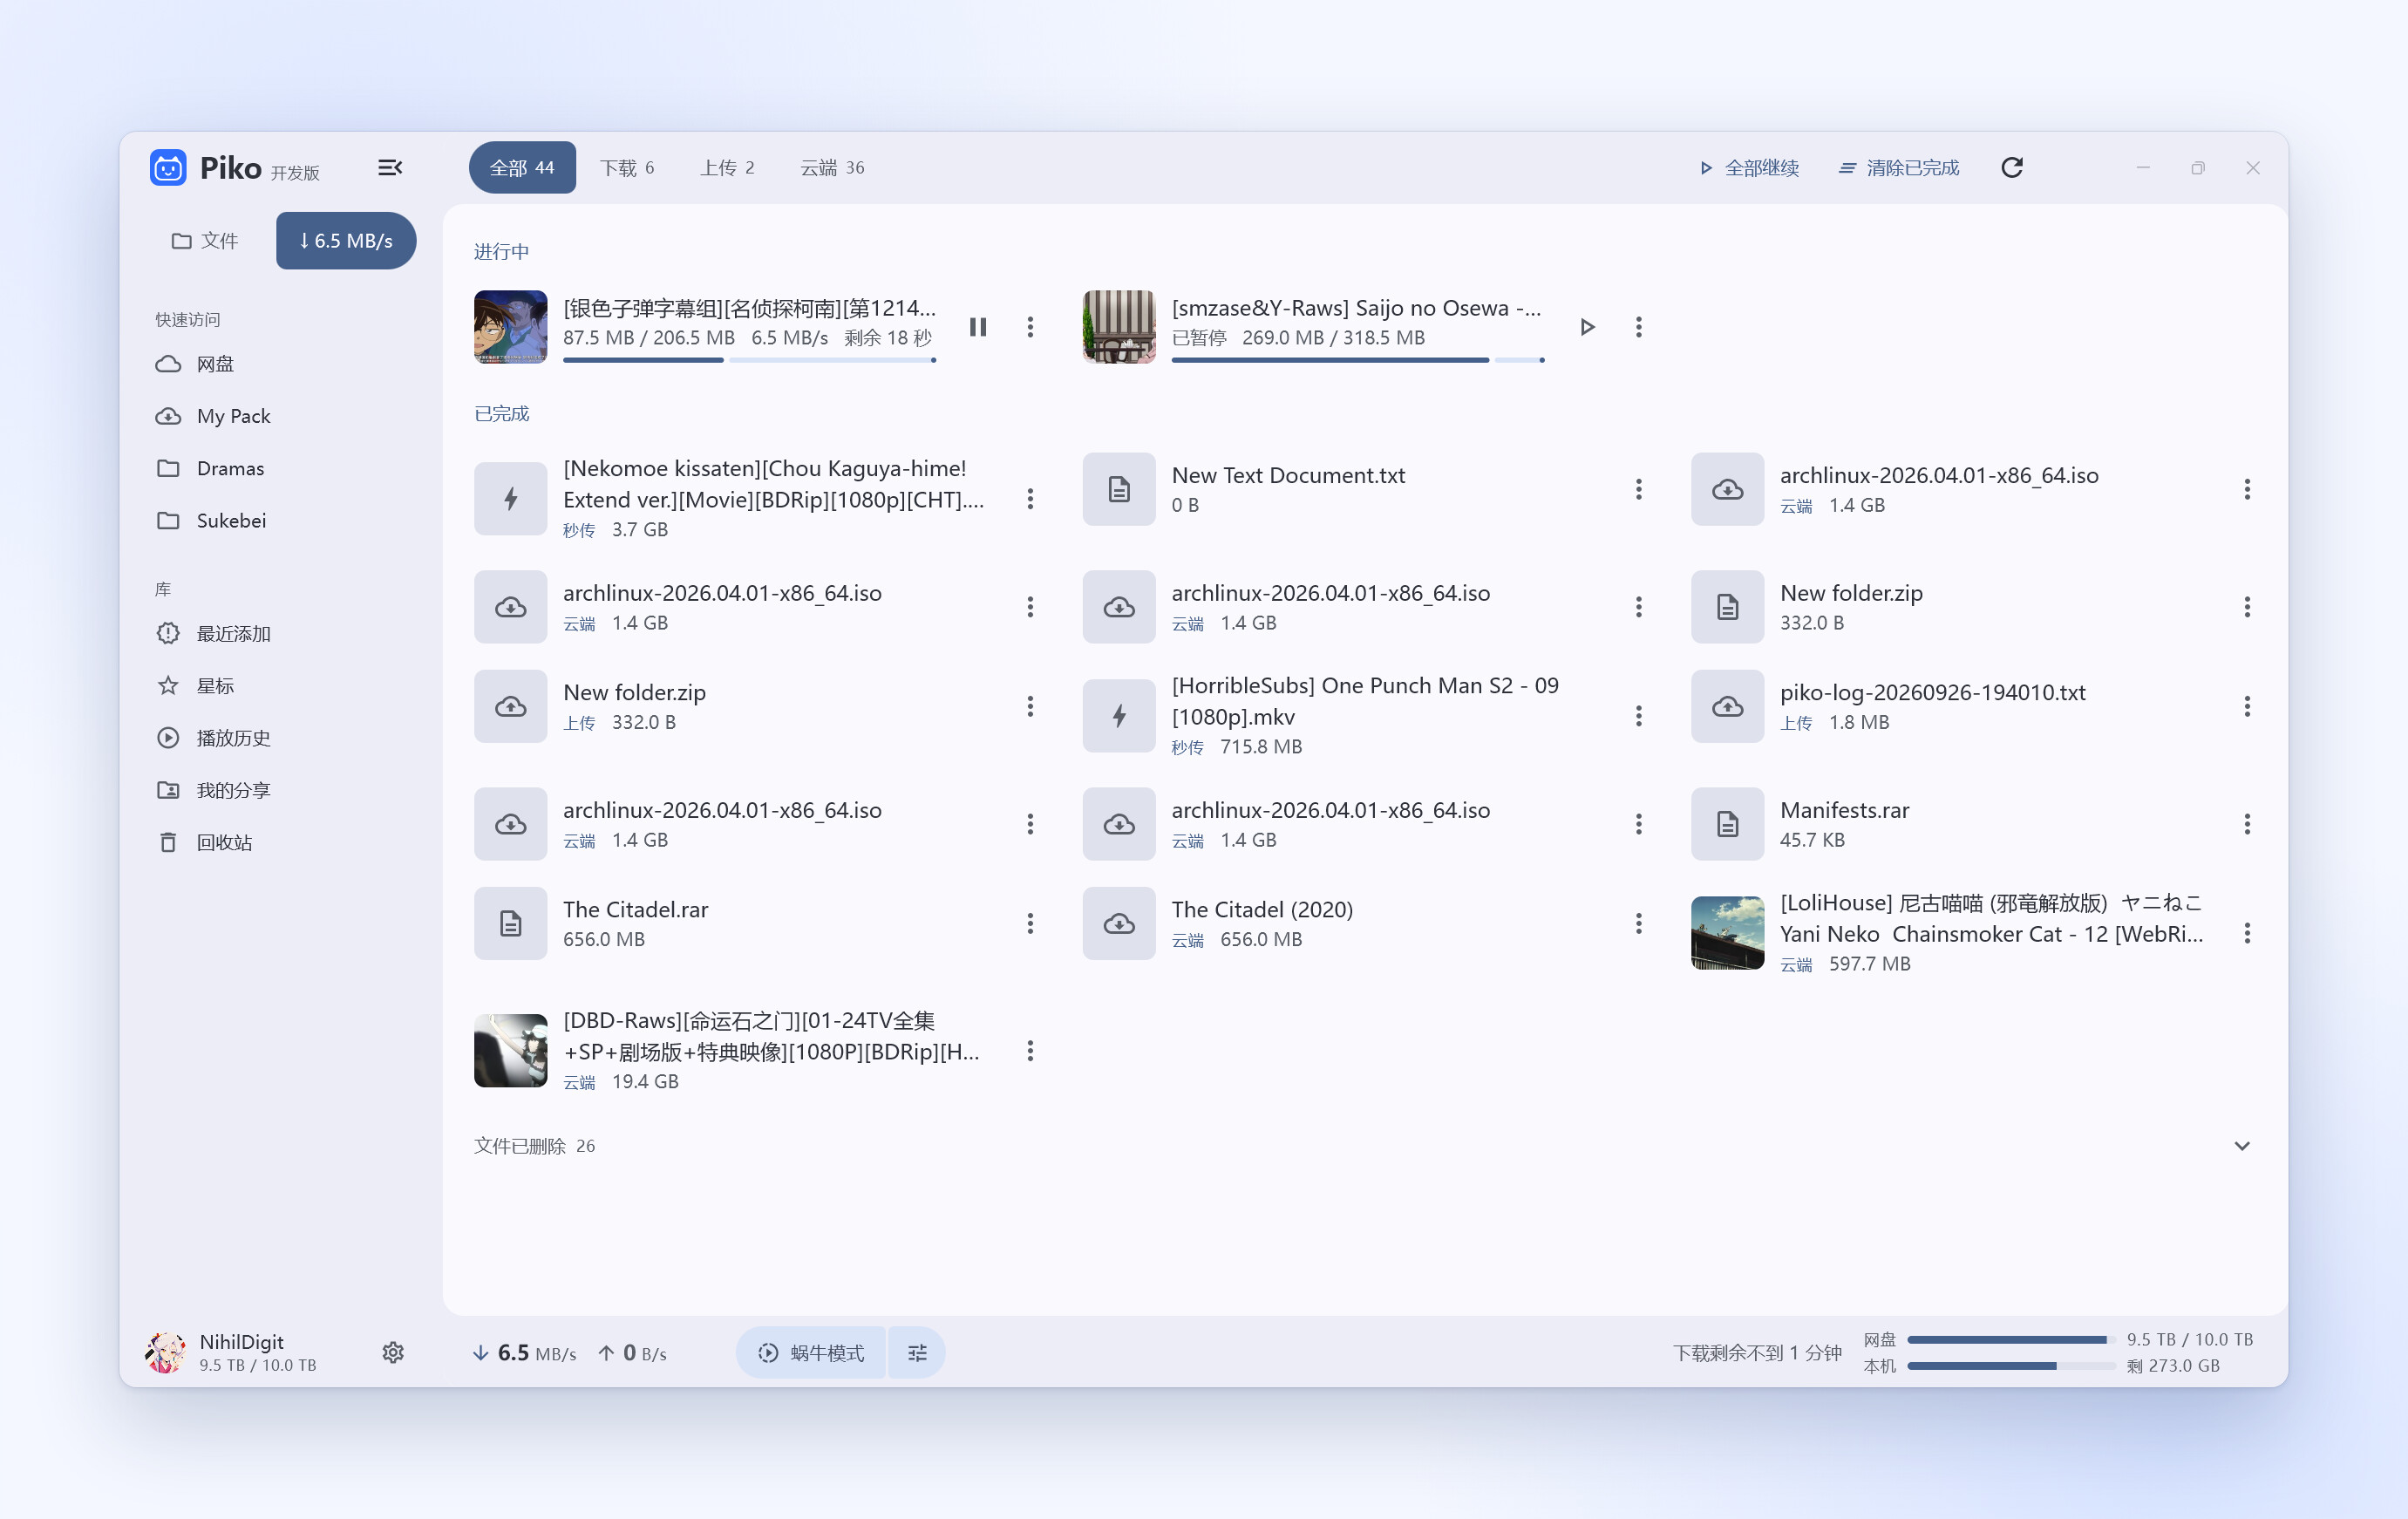Click the LoliHouse Yani Neko thumbnail

coord(1727,933)
